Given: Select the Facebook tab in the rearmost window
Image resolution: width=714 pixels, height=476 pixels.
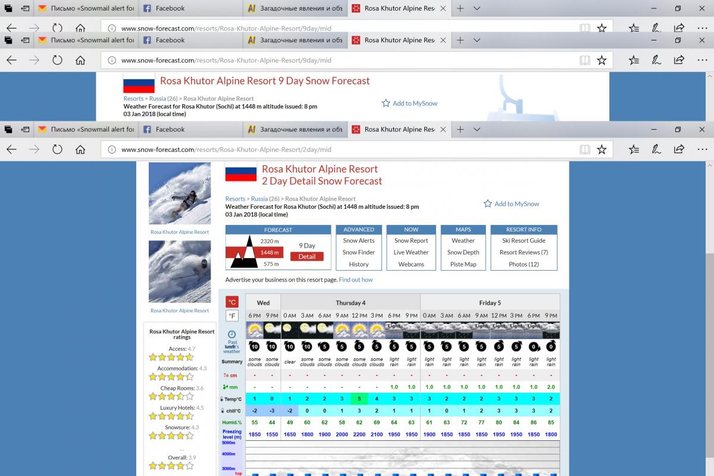Looking at the screenshot, I should pos(191,8).
